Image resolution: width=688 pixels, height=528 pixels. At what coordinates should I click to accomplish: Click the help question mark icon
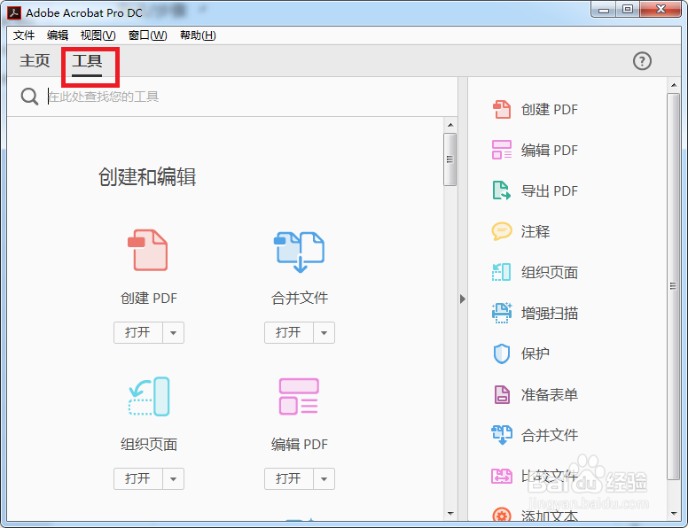[642, 61]
